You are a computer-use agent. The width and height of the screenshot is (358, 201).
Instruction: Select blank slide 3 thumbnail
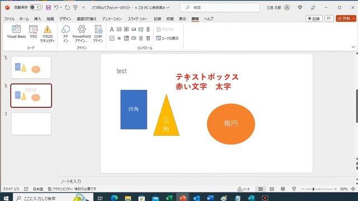31,124
